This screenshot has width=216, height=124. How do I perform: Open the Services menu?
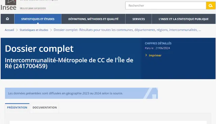[x=139, y=19]
